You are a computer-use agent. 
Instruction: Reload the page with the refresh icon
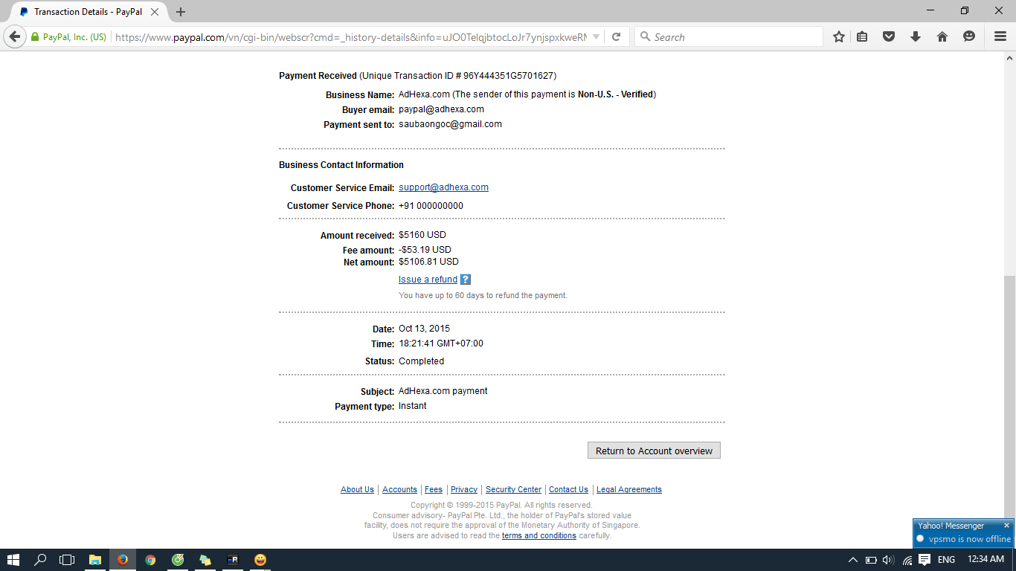[616, 36]
